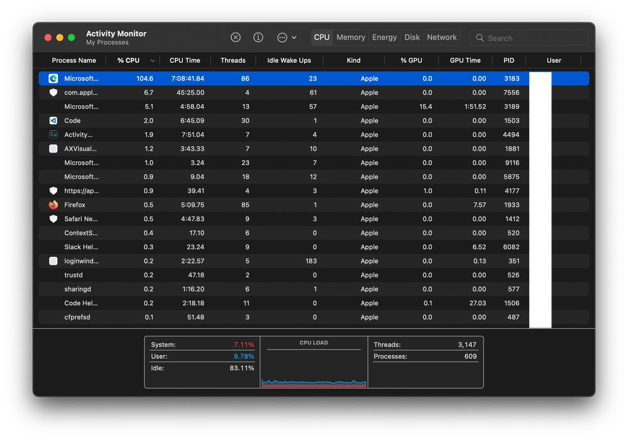Toggle sort direction arrow on % CPU column
The image size is (628, 440).
[x=152, y=61]
